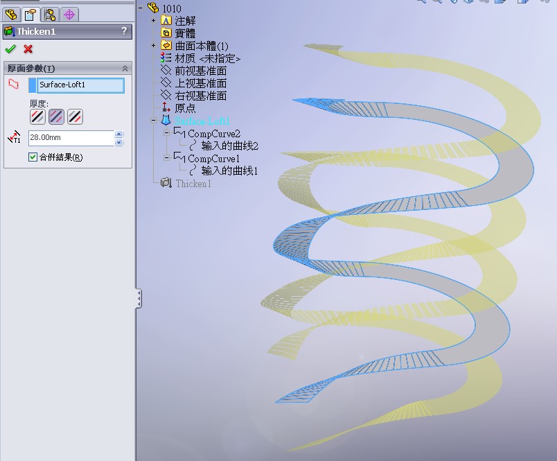Image resolution: width=557 pixels, height=461 pixels.
Task: Collapse the 厚面參數(T) section
Action: (125, 68)
